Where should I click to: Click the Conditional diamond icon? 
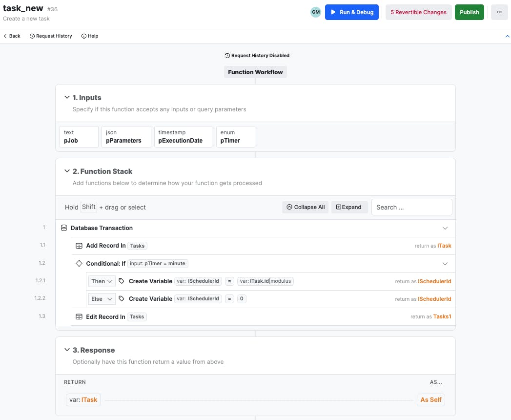click(79, 264)
